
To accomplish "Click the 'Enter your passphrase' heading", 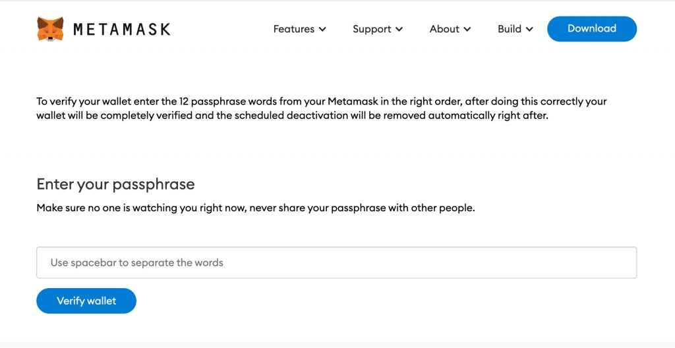I will (116, 184).
